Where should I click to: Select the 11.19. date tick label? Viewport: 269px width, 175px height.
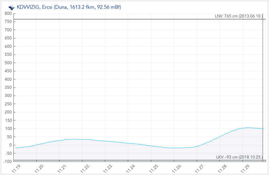(17, 168)
